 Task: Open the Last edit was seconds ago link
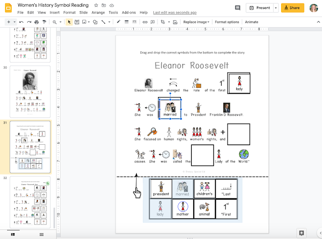point(175,13)
